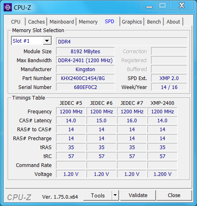
Task: Click JEDEC #7 RAS# Precharge value 14
Action: [132, 139]
